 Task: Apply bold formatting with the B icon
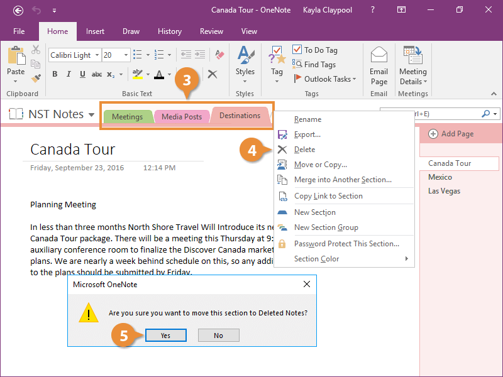pos(55,74)
